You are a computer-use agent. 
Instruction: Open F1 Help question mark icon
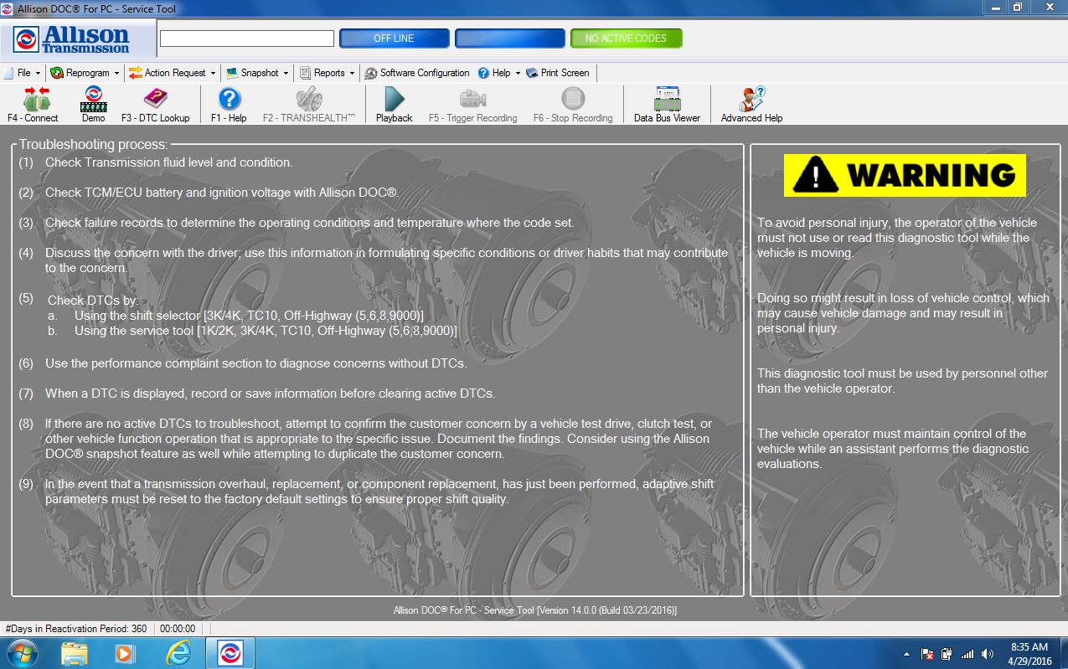tap(229, 99)
